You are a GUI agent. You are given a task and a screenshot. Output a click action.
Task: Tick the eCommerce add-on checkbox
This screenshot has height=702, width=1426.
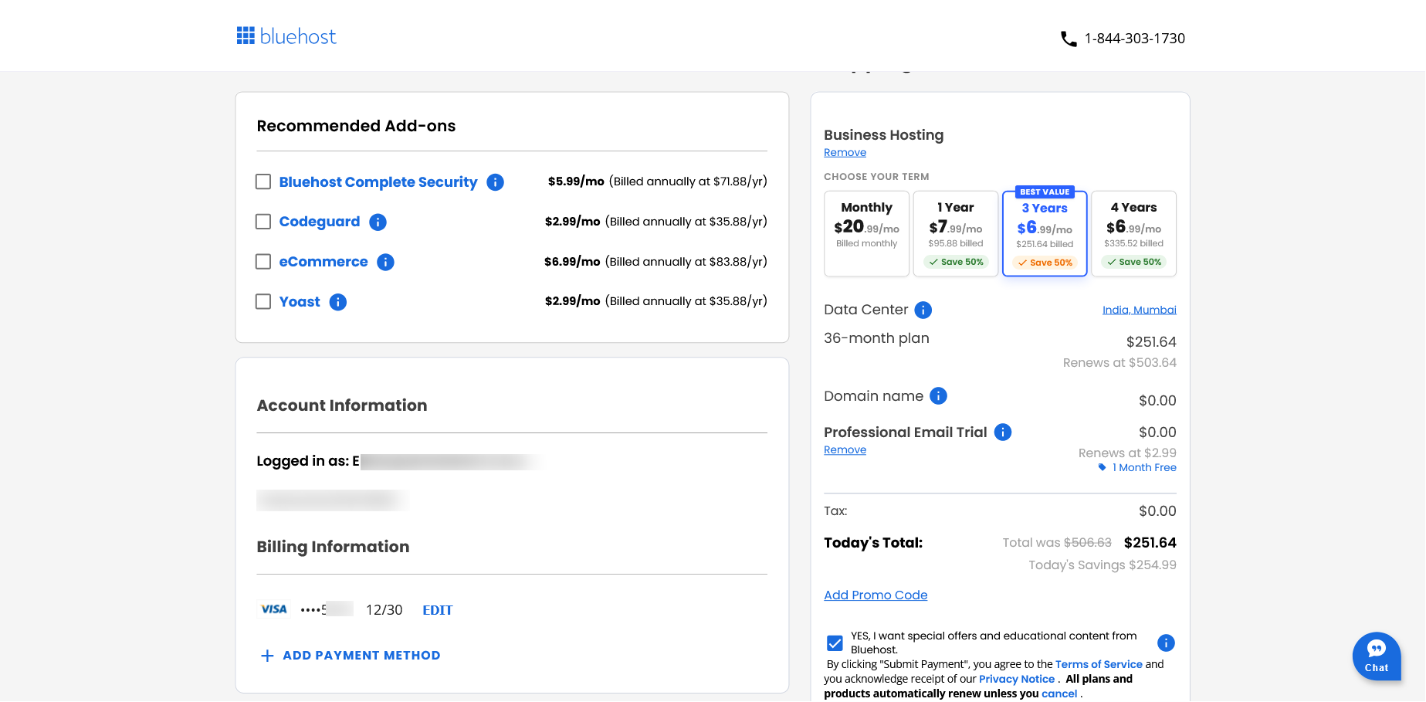pyautogui.click(x=263, y=262)
